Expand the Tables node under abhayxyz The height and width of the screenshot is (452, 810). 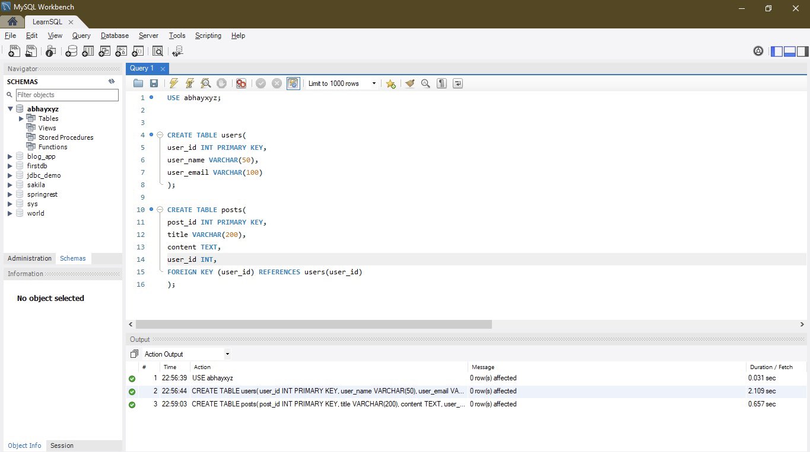(x=21, y=118)
